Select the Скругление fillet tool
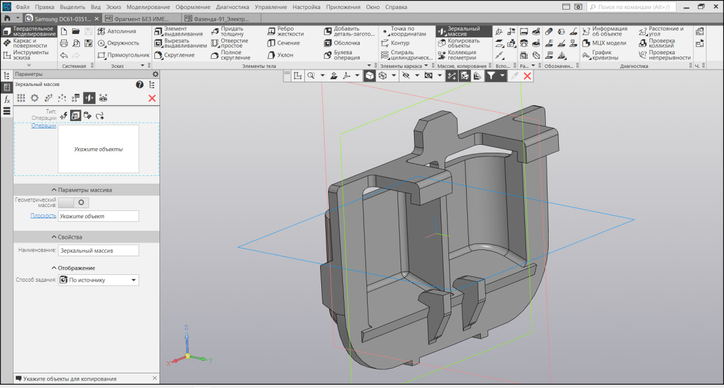 tap(174, 55)
